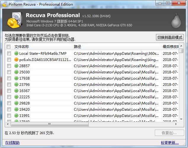Screen dimensions: 188x148
Task: Toggle the select-all checkbox in header
Action: (x=9, y=46)
